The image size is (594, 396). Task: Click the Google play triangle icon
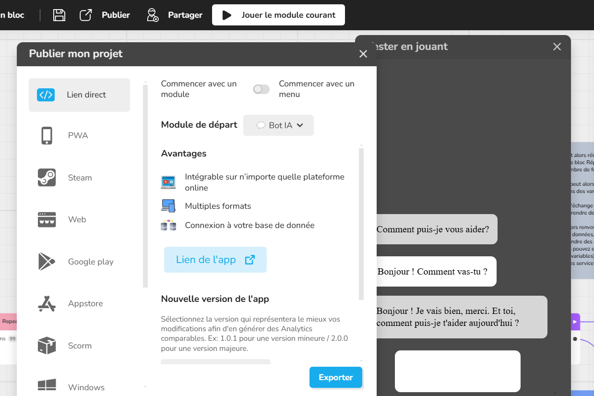pos(47,262)
